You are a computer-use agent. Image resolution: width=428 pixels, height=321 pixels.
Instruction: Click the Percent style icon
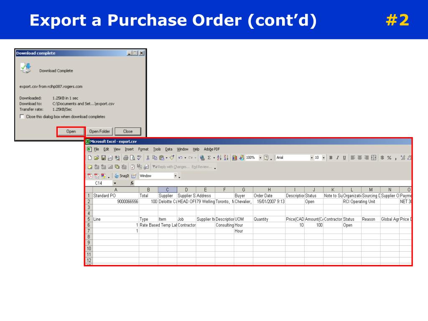pyautogui.click(x=389, y=158)
